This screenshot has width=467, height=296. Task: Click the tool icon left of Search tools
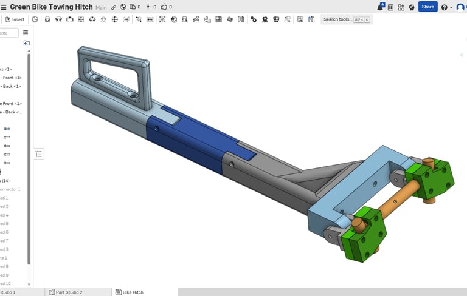click(311, 19)
